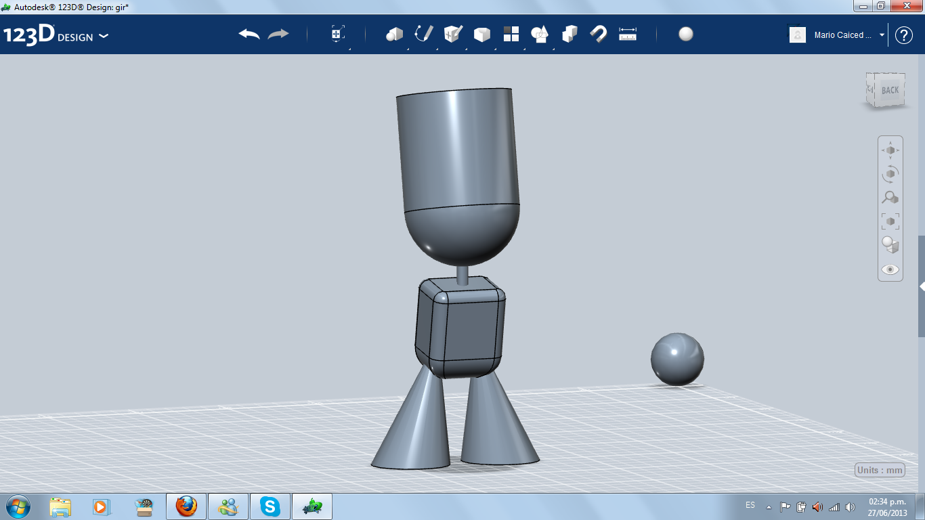The image size is (925, 520).
Task: Click the ES language indicator
Action: click(x=750, y=505)
